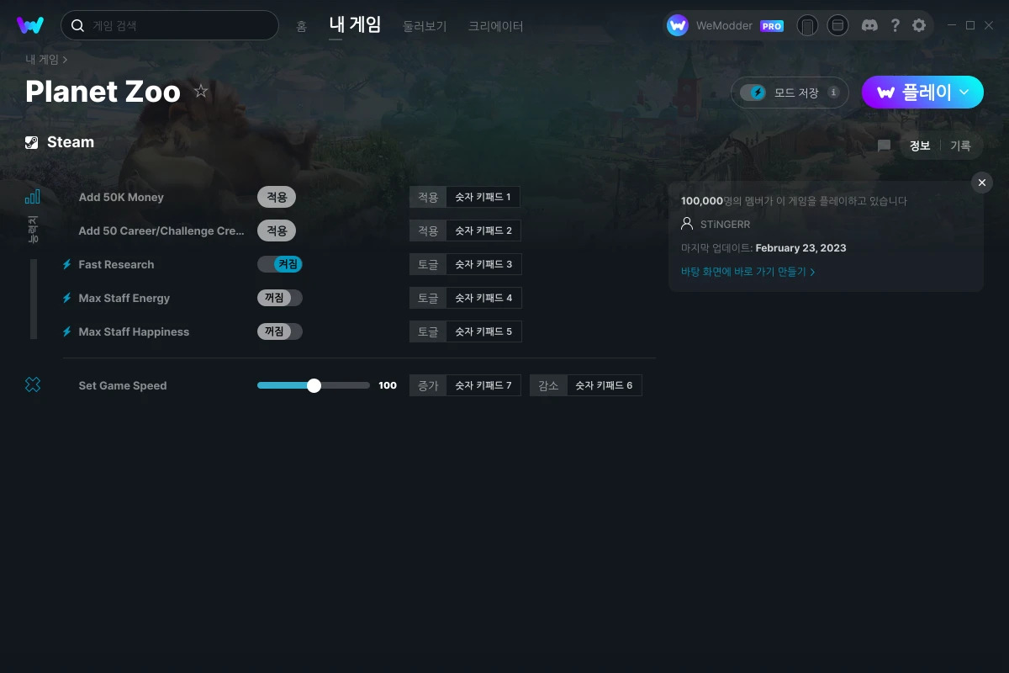Click the Set Game Speed label
This screenshot has height=673, width=1009.
(x=123, y=385)
